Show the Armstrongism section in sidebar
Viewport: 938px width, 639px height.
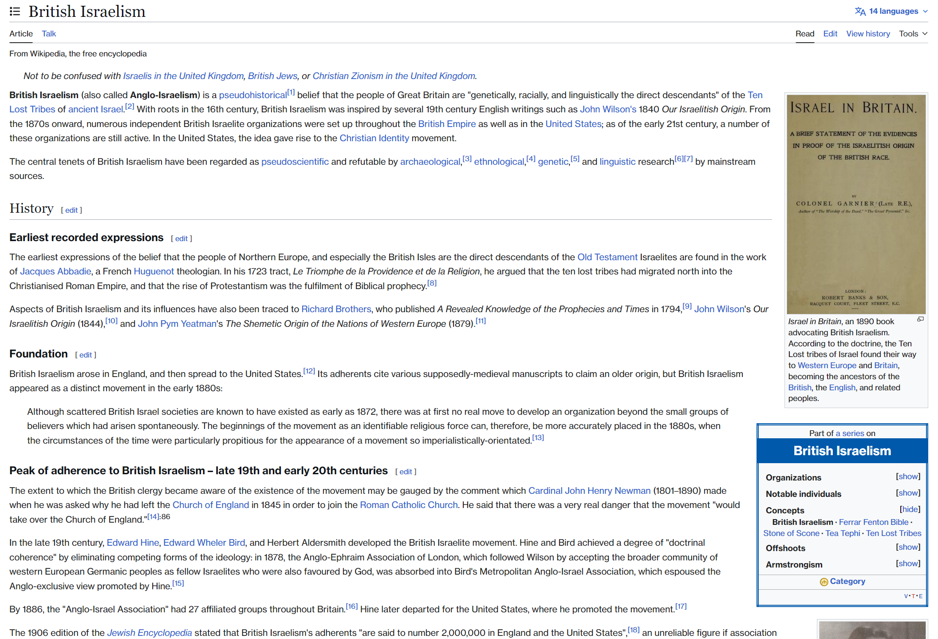tap(908, 564)
